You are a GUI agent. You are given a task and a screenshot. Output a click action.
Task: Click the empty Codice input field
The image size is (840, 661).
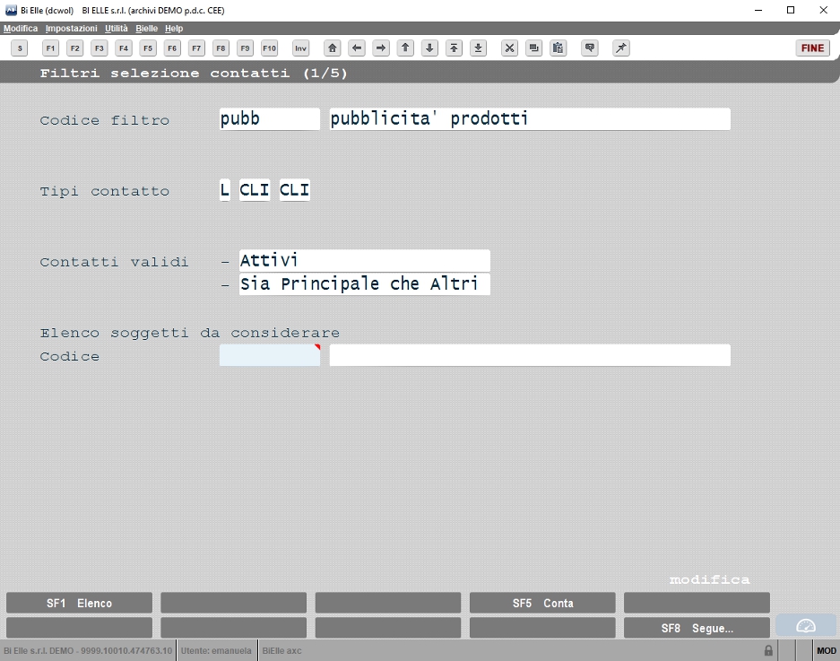pyautogui.click(x=270, y=355)
